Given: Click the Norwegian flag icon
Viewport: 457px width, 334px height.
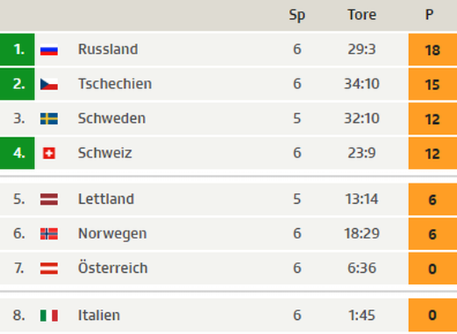Looking at the screenshot, I should (49, 234).
